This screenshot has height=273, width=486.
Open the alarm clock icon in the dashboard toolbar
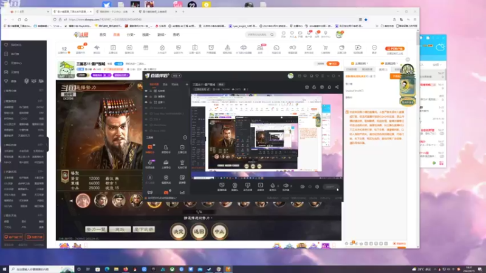[211, 49]
